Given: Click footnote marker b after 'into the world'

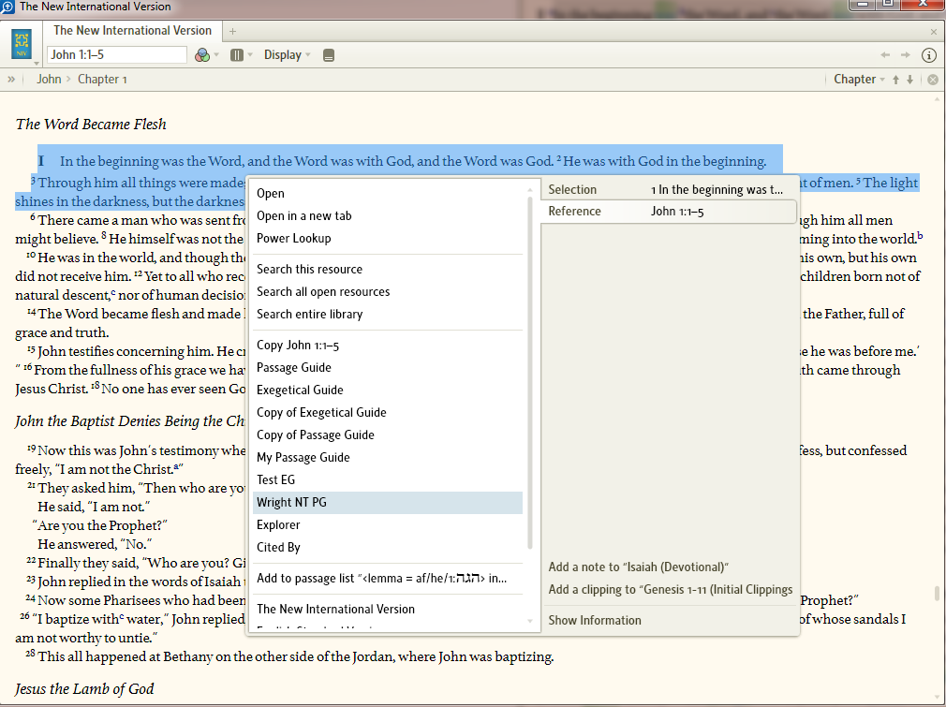Looking at the screenshot, I should [920, 235].
